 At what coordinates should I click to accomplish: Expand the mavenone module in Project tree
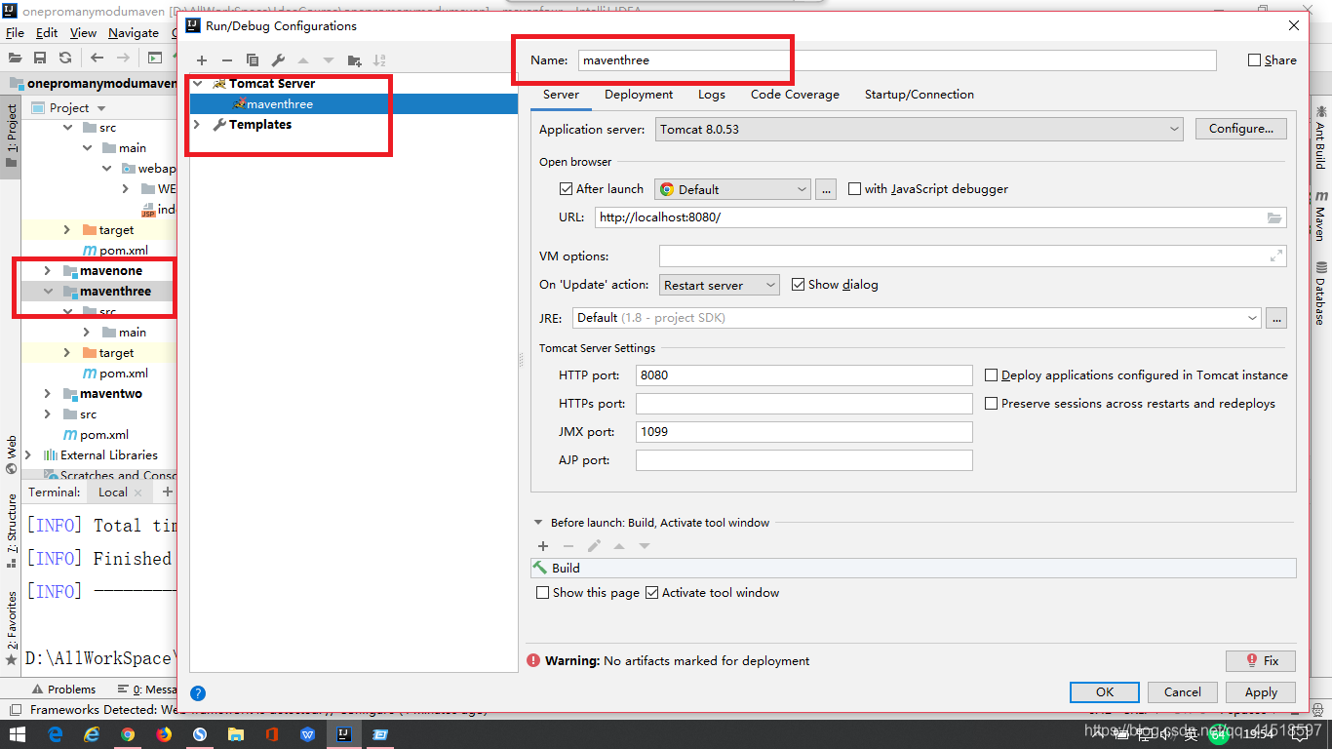[x=48, y=271]
